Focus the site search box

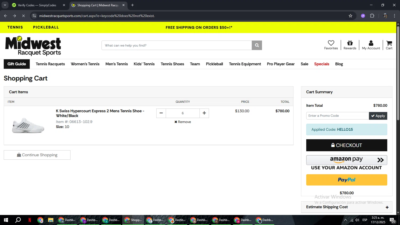point(177,45)
